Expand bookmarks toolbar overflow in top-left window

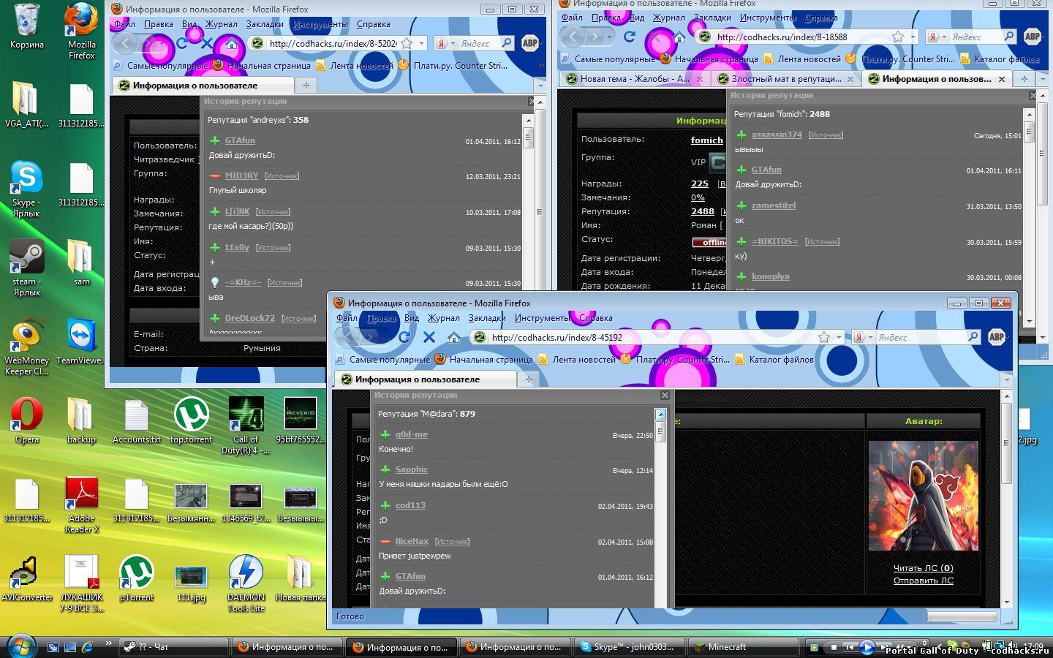(x=540, y=65)
